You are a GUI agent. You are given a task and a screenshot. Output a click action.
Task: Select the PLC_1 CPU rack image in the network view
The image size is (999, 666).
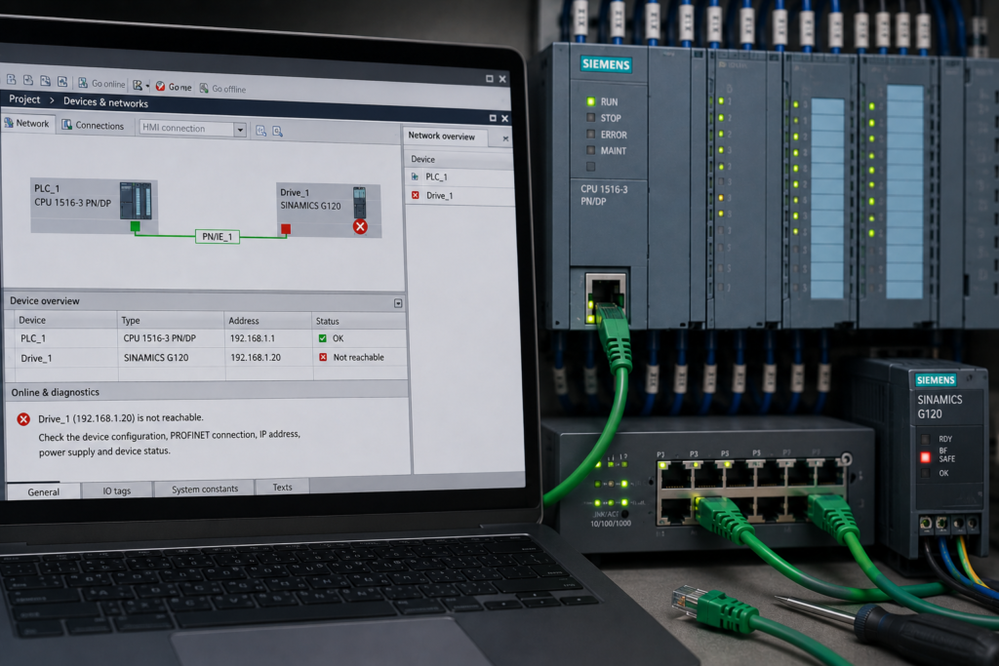click(x=136, y=201)
